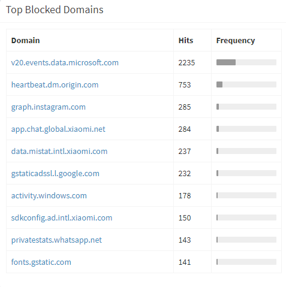Select the activity.windows.com link
The width and height of the screenshot is (286, 287).
[49, 195]
